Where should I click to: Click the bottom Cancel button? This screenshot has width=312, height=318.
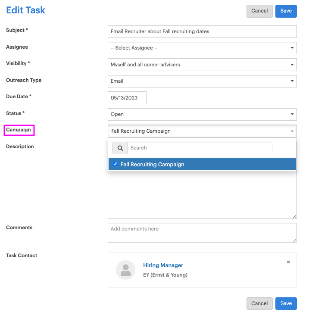coord(259,303)
